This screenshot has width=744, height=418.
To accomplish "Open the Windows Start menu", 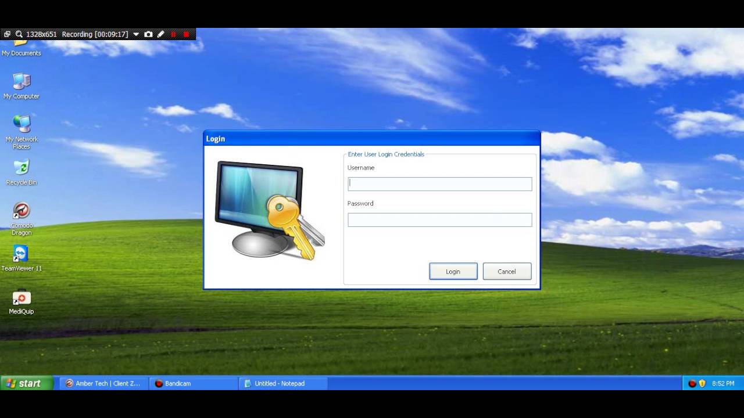I will [27, 383].
